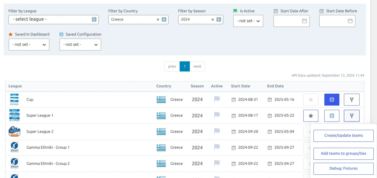
Task: Choose Create/Update teams
Action: coord(343,136)
